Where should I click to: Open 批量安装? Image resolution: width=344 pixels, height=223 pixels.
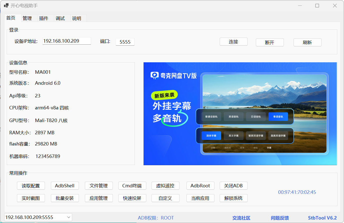click(x=65, y=198)
